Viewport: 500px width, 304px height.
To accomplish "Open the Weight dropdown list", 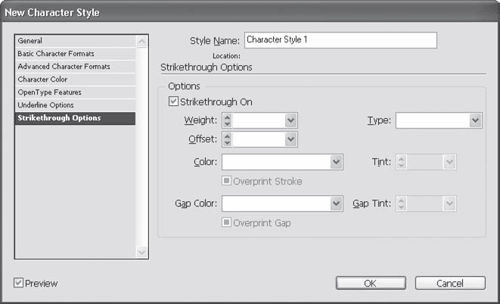I will 290,120.
